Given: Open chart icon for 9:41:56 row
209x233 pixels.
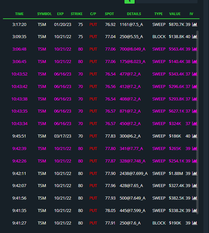Looking at the screenshot, I should (195, 198).
